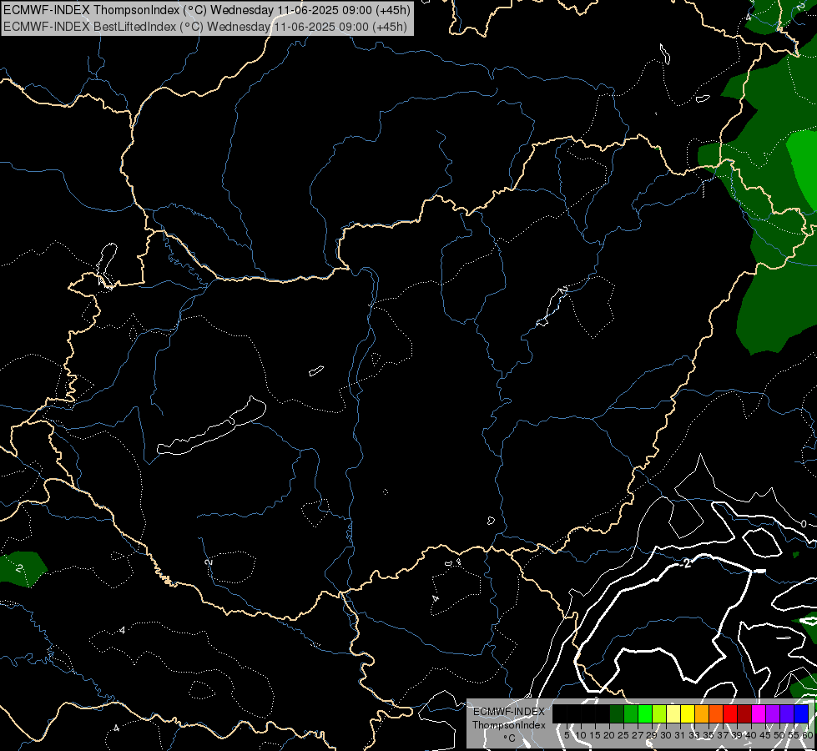Select the indigo 50-55 legend swatch
The image size is (817, 751).
[787, 713]
